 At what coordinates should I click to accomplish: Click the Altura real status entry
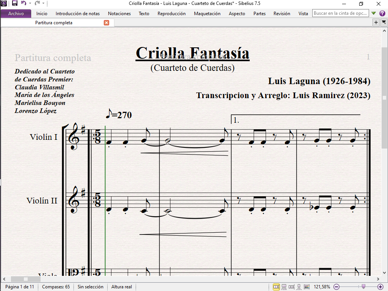(122, 287)
